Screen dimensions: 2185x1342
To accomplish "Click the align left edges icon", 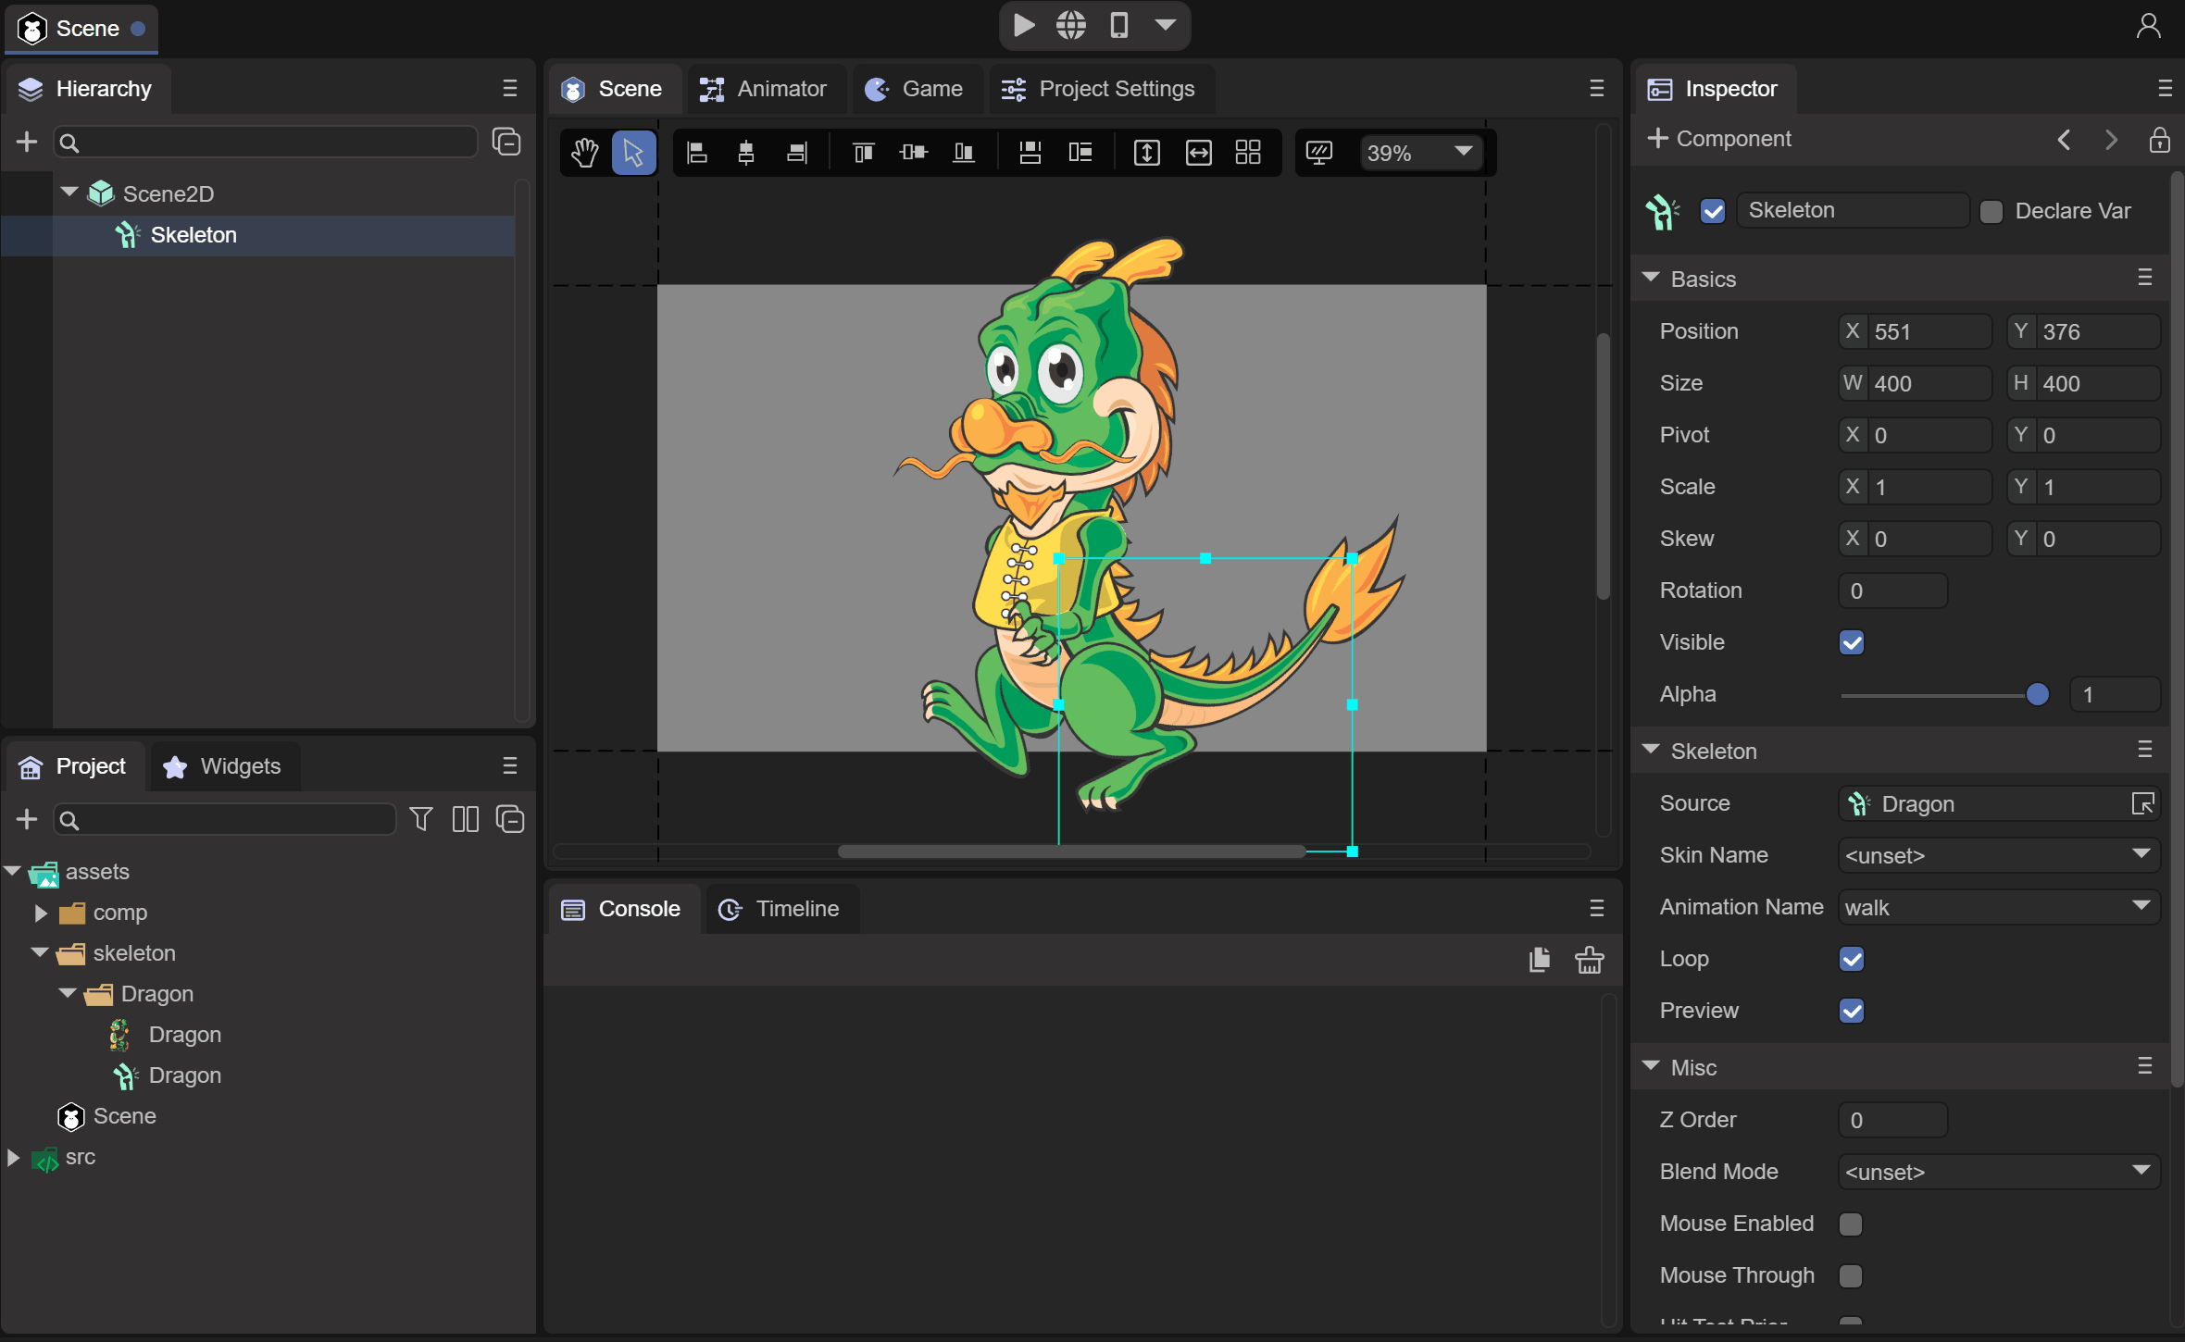I will (697, 153).
